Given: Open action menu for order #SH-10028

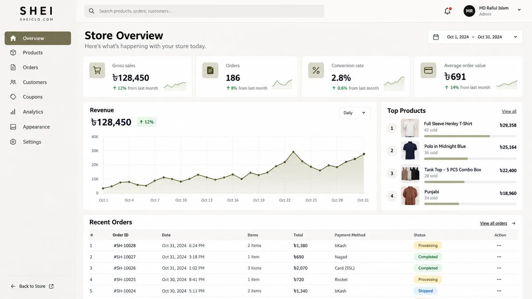Looking at the screenshot, I should click(x=499, y=245).
